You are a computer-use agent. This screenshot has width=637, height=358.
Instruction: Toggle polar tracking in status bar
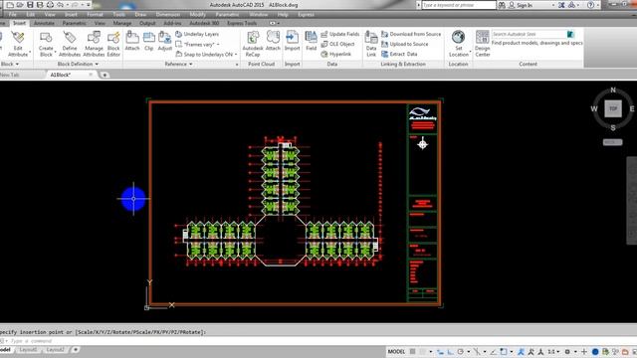point(460,351)
